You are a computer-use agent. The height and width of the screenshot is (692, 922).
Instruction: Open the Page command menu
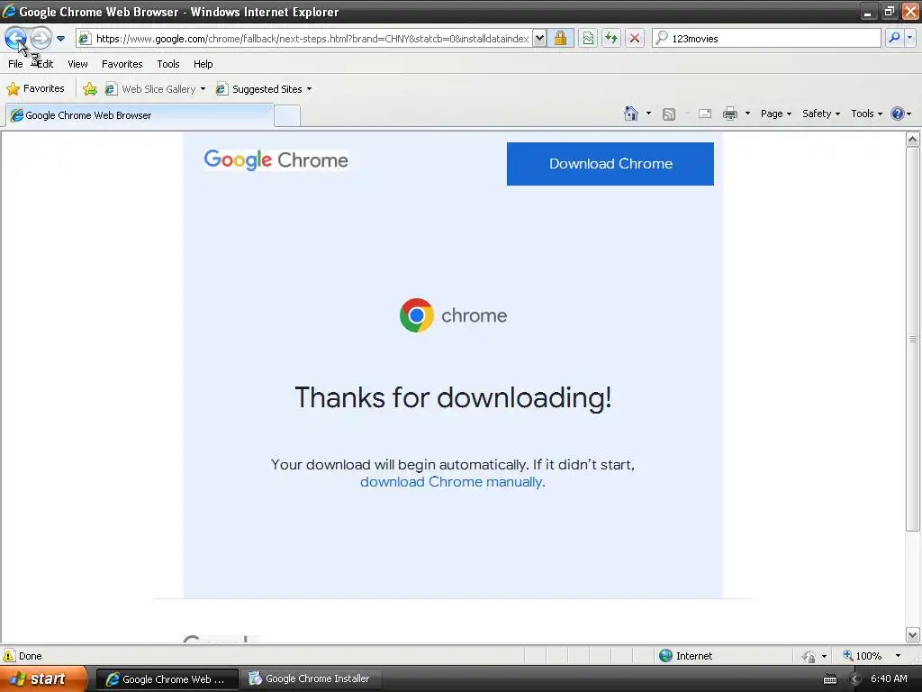coord(775,114)
